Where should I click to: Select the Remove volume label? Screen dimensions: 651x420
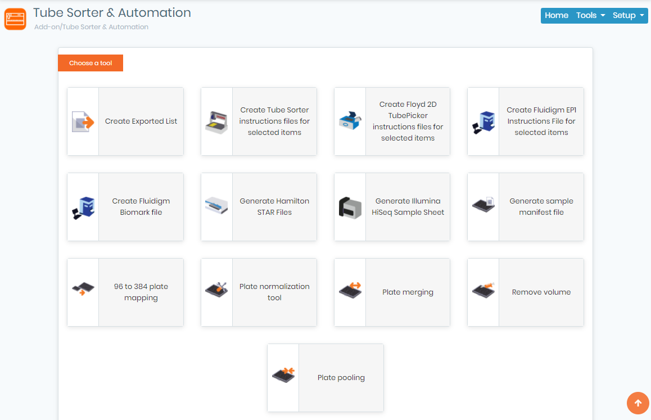pos(541,292)
